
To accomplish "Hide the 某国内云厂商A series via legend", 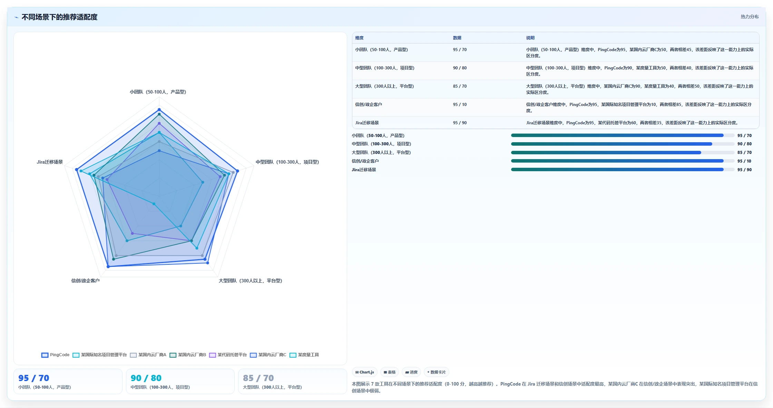I will [x=148, y=355].
